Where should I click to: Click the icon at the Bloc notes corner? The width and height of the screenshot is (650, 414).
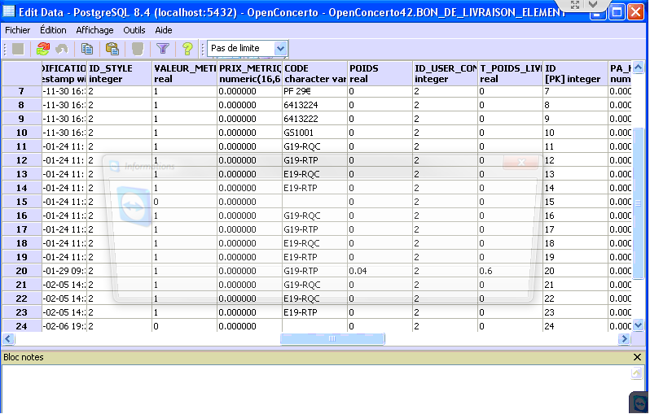pos(636,373)
